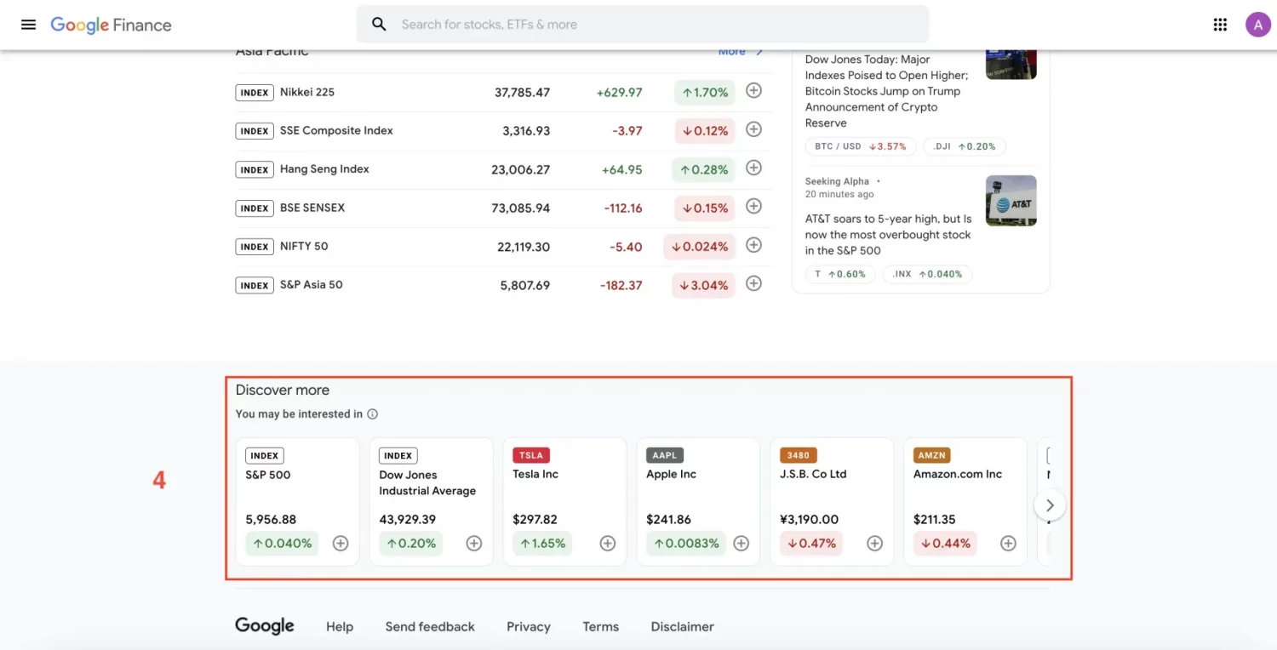Screen dimensions: 1277x650
Task: Add S&P Asia 50 to watchlist
Action: 753,283
